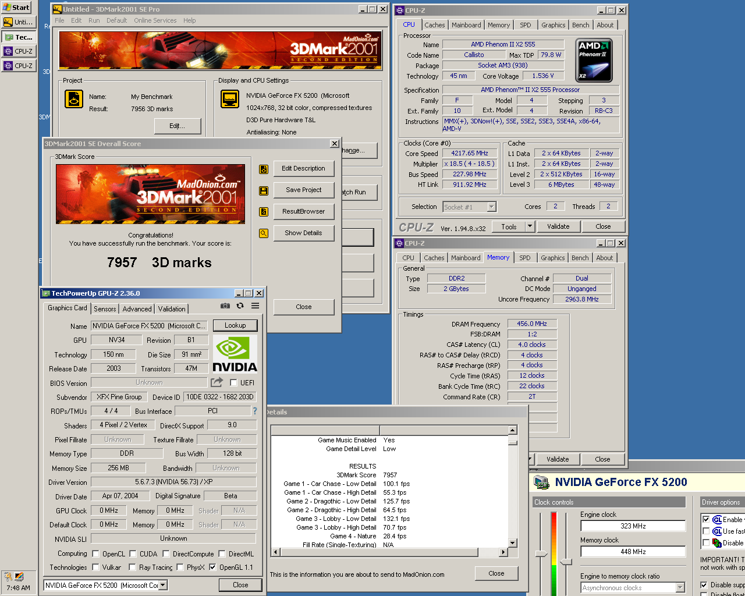745x596 pixels.
Task: Switch to Advanced tab in GPU-Z
Action: click(x=137, y=309)
